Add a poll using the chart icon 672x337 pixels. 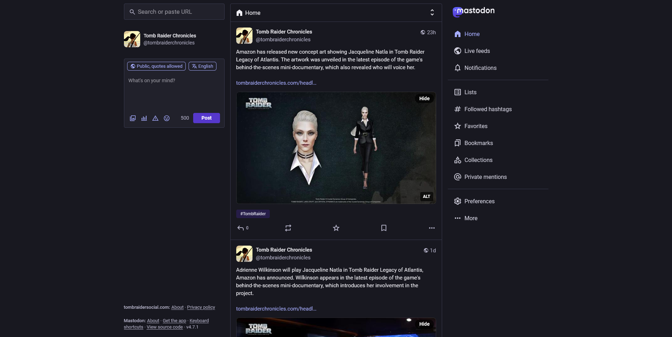(144, 118)
